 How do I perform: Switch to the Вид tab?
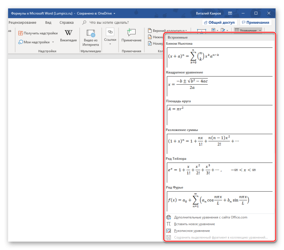[48, 22]
